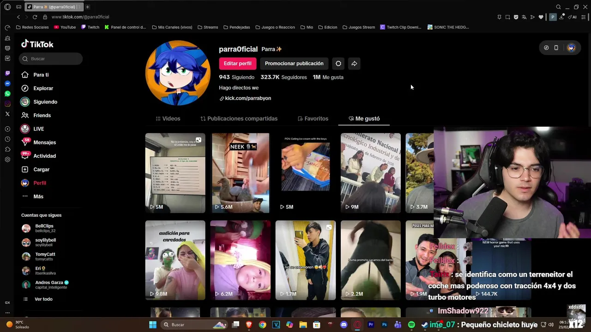Open YouTube bookmark
The image size is (591, 332).
(x=65, y=27)
